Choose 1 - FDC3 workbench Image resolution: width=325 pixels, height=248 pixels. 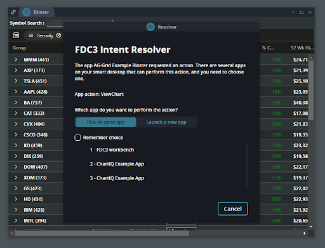point(112,150)
